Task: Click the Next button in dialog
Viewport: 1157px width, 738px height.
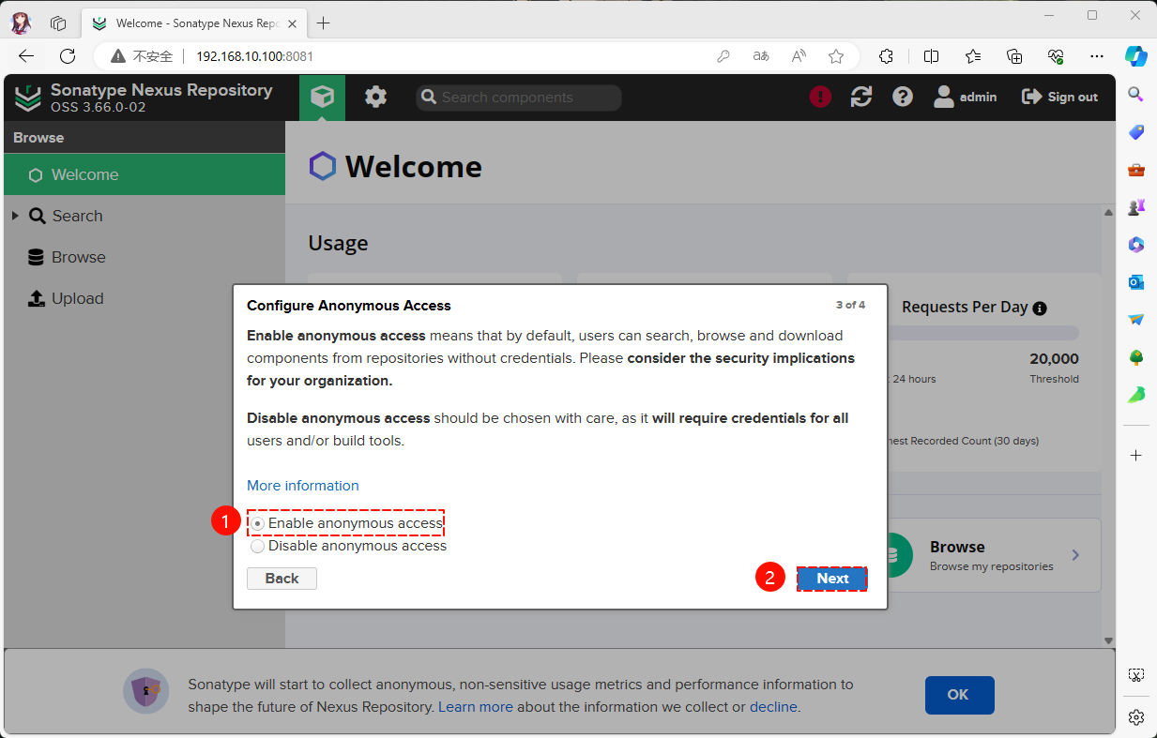Action: [832, 579]
